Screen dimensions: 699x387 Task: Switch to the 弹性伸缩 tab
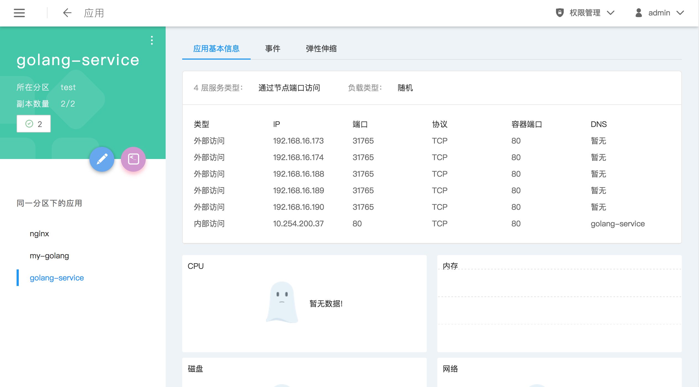(x=321, y=49)
